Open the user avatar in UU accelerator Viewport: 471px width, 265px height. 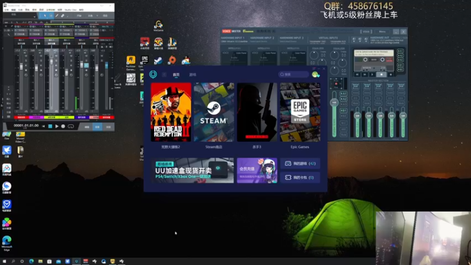pyautogui.click(x=316, y=74)
